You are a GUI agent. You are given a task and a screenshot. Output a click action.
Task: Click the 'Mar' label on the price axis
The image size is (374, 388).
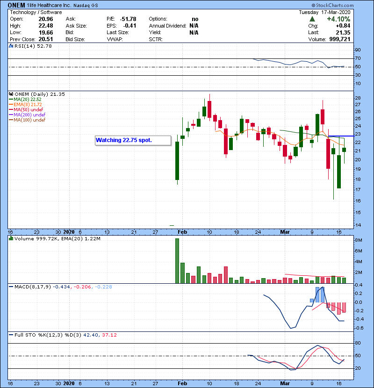tap(285, 232)
